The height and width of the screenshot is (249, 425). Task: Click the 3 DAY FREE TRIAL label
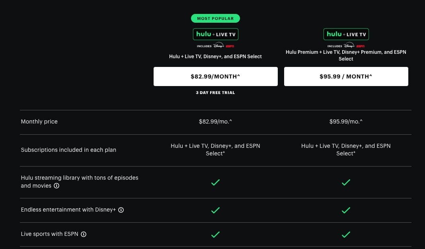coord(215,92)
